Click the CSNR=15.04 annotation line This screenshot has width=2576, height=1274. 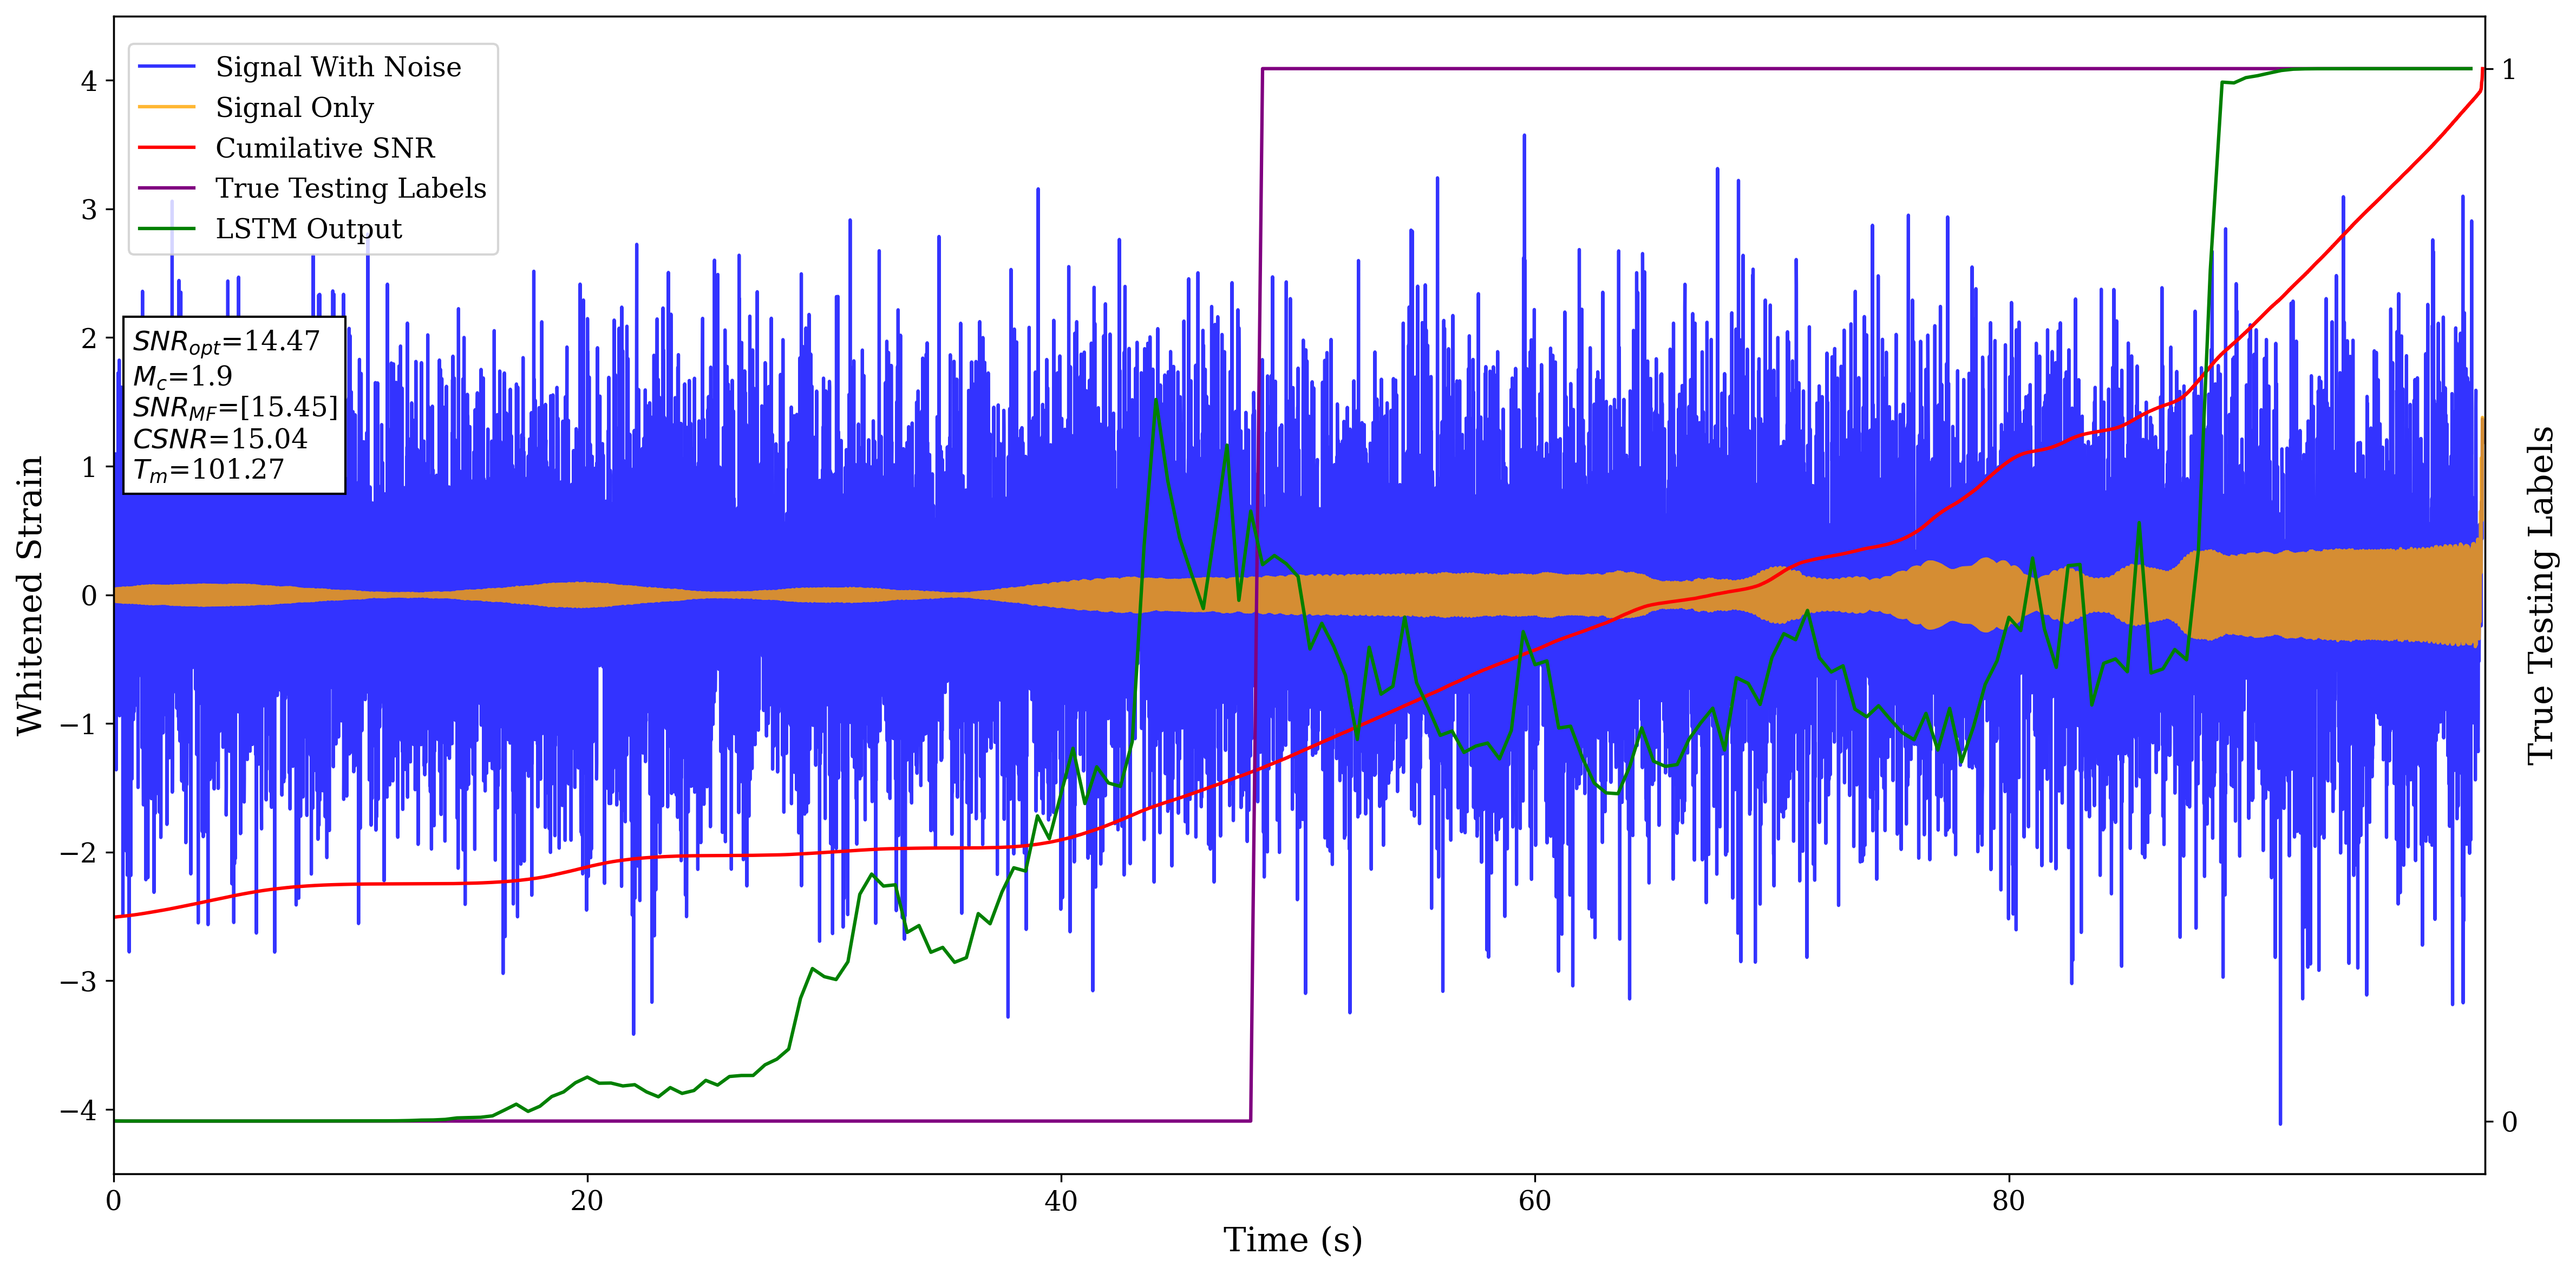click(x=220, y=439)
